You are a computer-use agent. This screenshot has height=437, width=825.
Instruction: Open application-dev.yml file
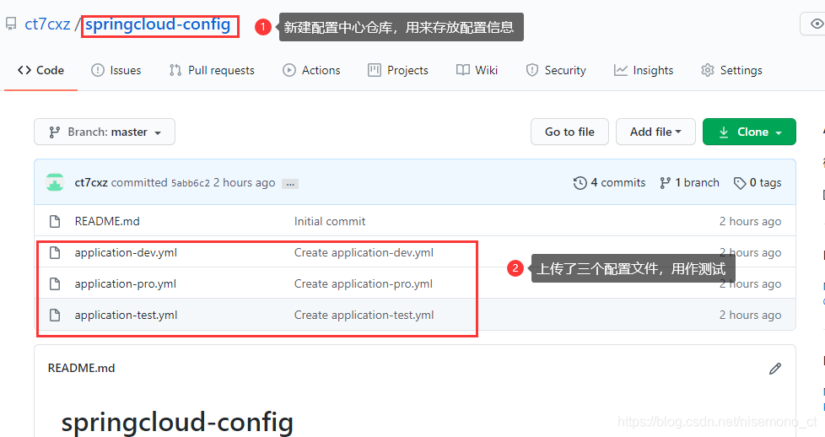pos(126,253)
